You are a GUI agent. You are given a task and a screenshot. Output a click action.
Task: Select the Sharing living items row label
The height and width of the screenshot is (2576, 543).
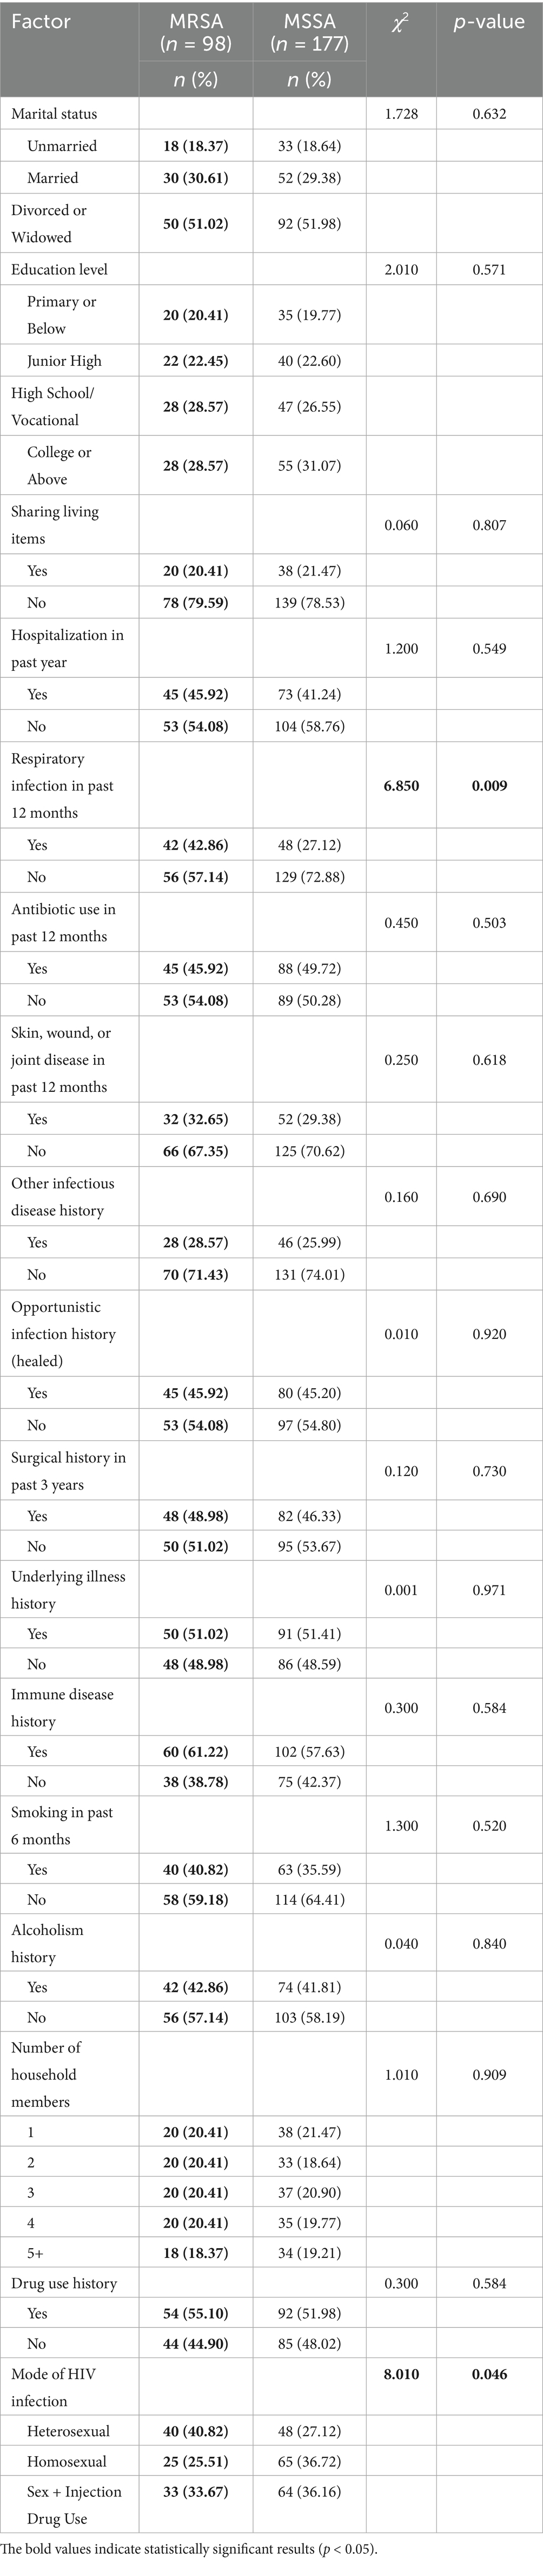point(55,525)
